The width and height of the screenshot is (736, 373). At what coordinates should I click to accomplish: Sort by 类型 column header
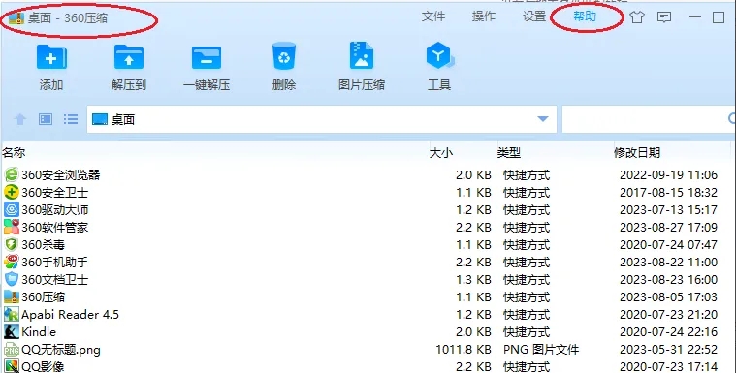tap(509, 152)
